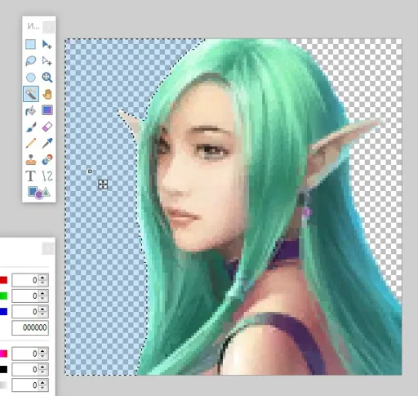Screen dimensions: 418x396
Task: Close the floating tools panel
Action: pos(49,27)
